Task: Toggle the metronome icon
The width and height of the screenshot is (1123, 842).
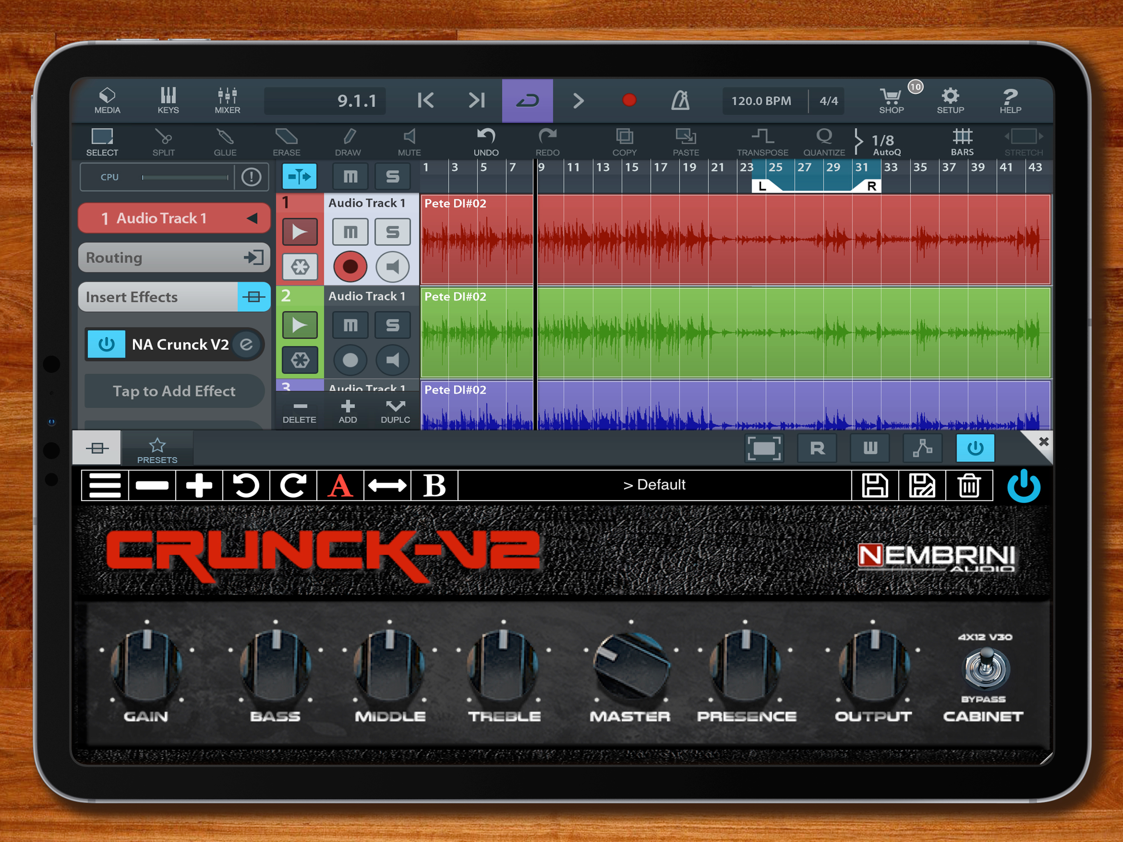Action: [680, 100]
